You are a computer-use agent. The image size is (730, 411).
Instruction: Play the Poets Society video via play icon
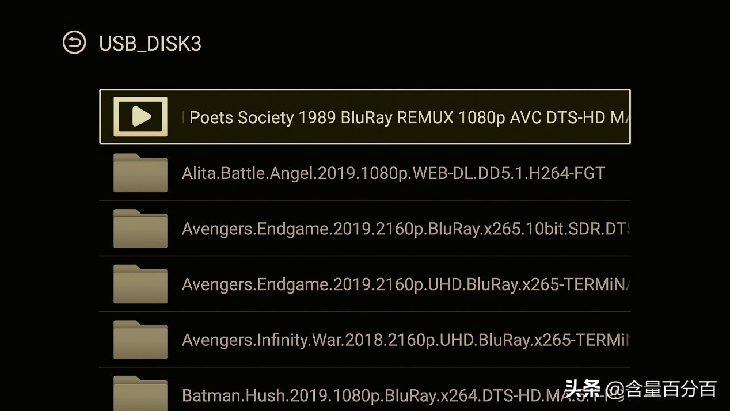(140, 117)
